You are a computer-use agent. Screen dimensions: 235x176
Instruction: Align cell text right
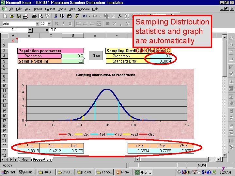(x=92, y=24)
